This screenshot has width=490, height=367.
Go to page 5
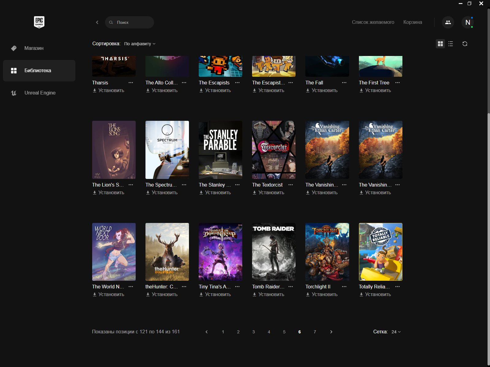pos(284,332)
